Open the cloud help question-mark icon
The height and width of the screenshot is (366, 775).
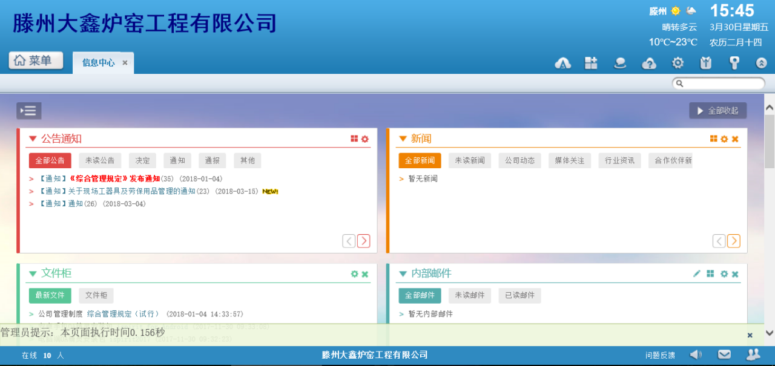click(x=648, y=63)
